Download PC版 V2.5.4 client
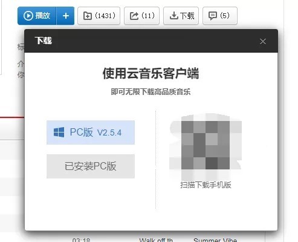The image size is (298, 242). coord(91,132)
